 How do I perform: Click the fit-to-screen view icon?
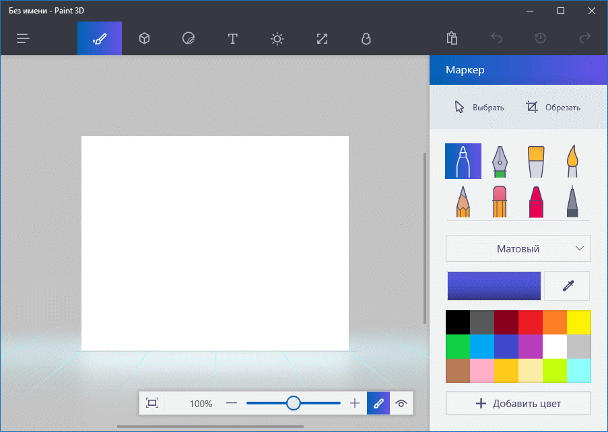point(152,403)
